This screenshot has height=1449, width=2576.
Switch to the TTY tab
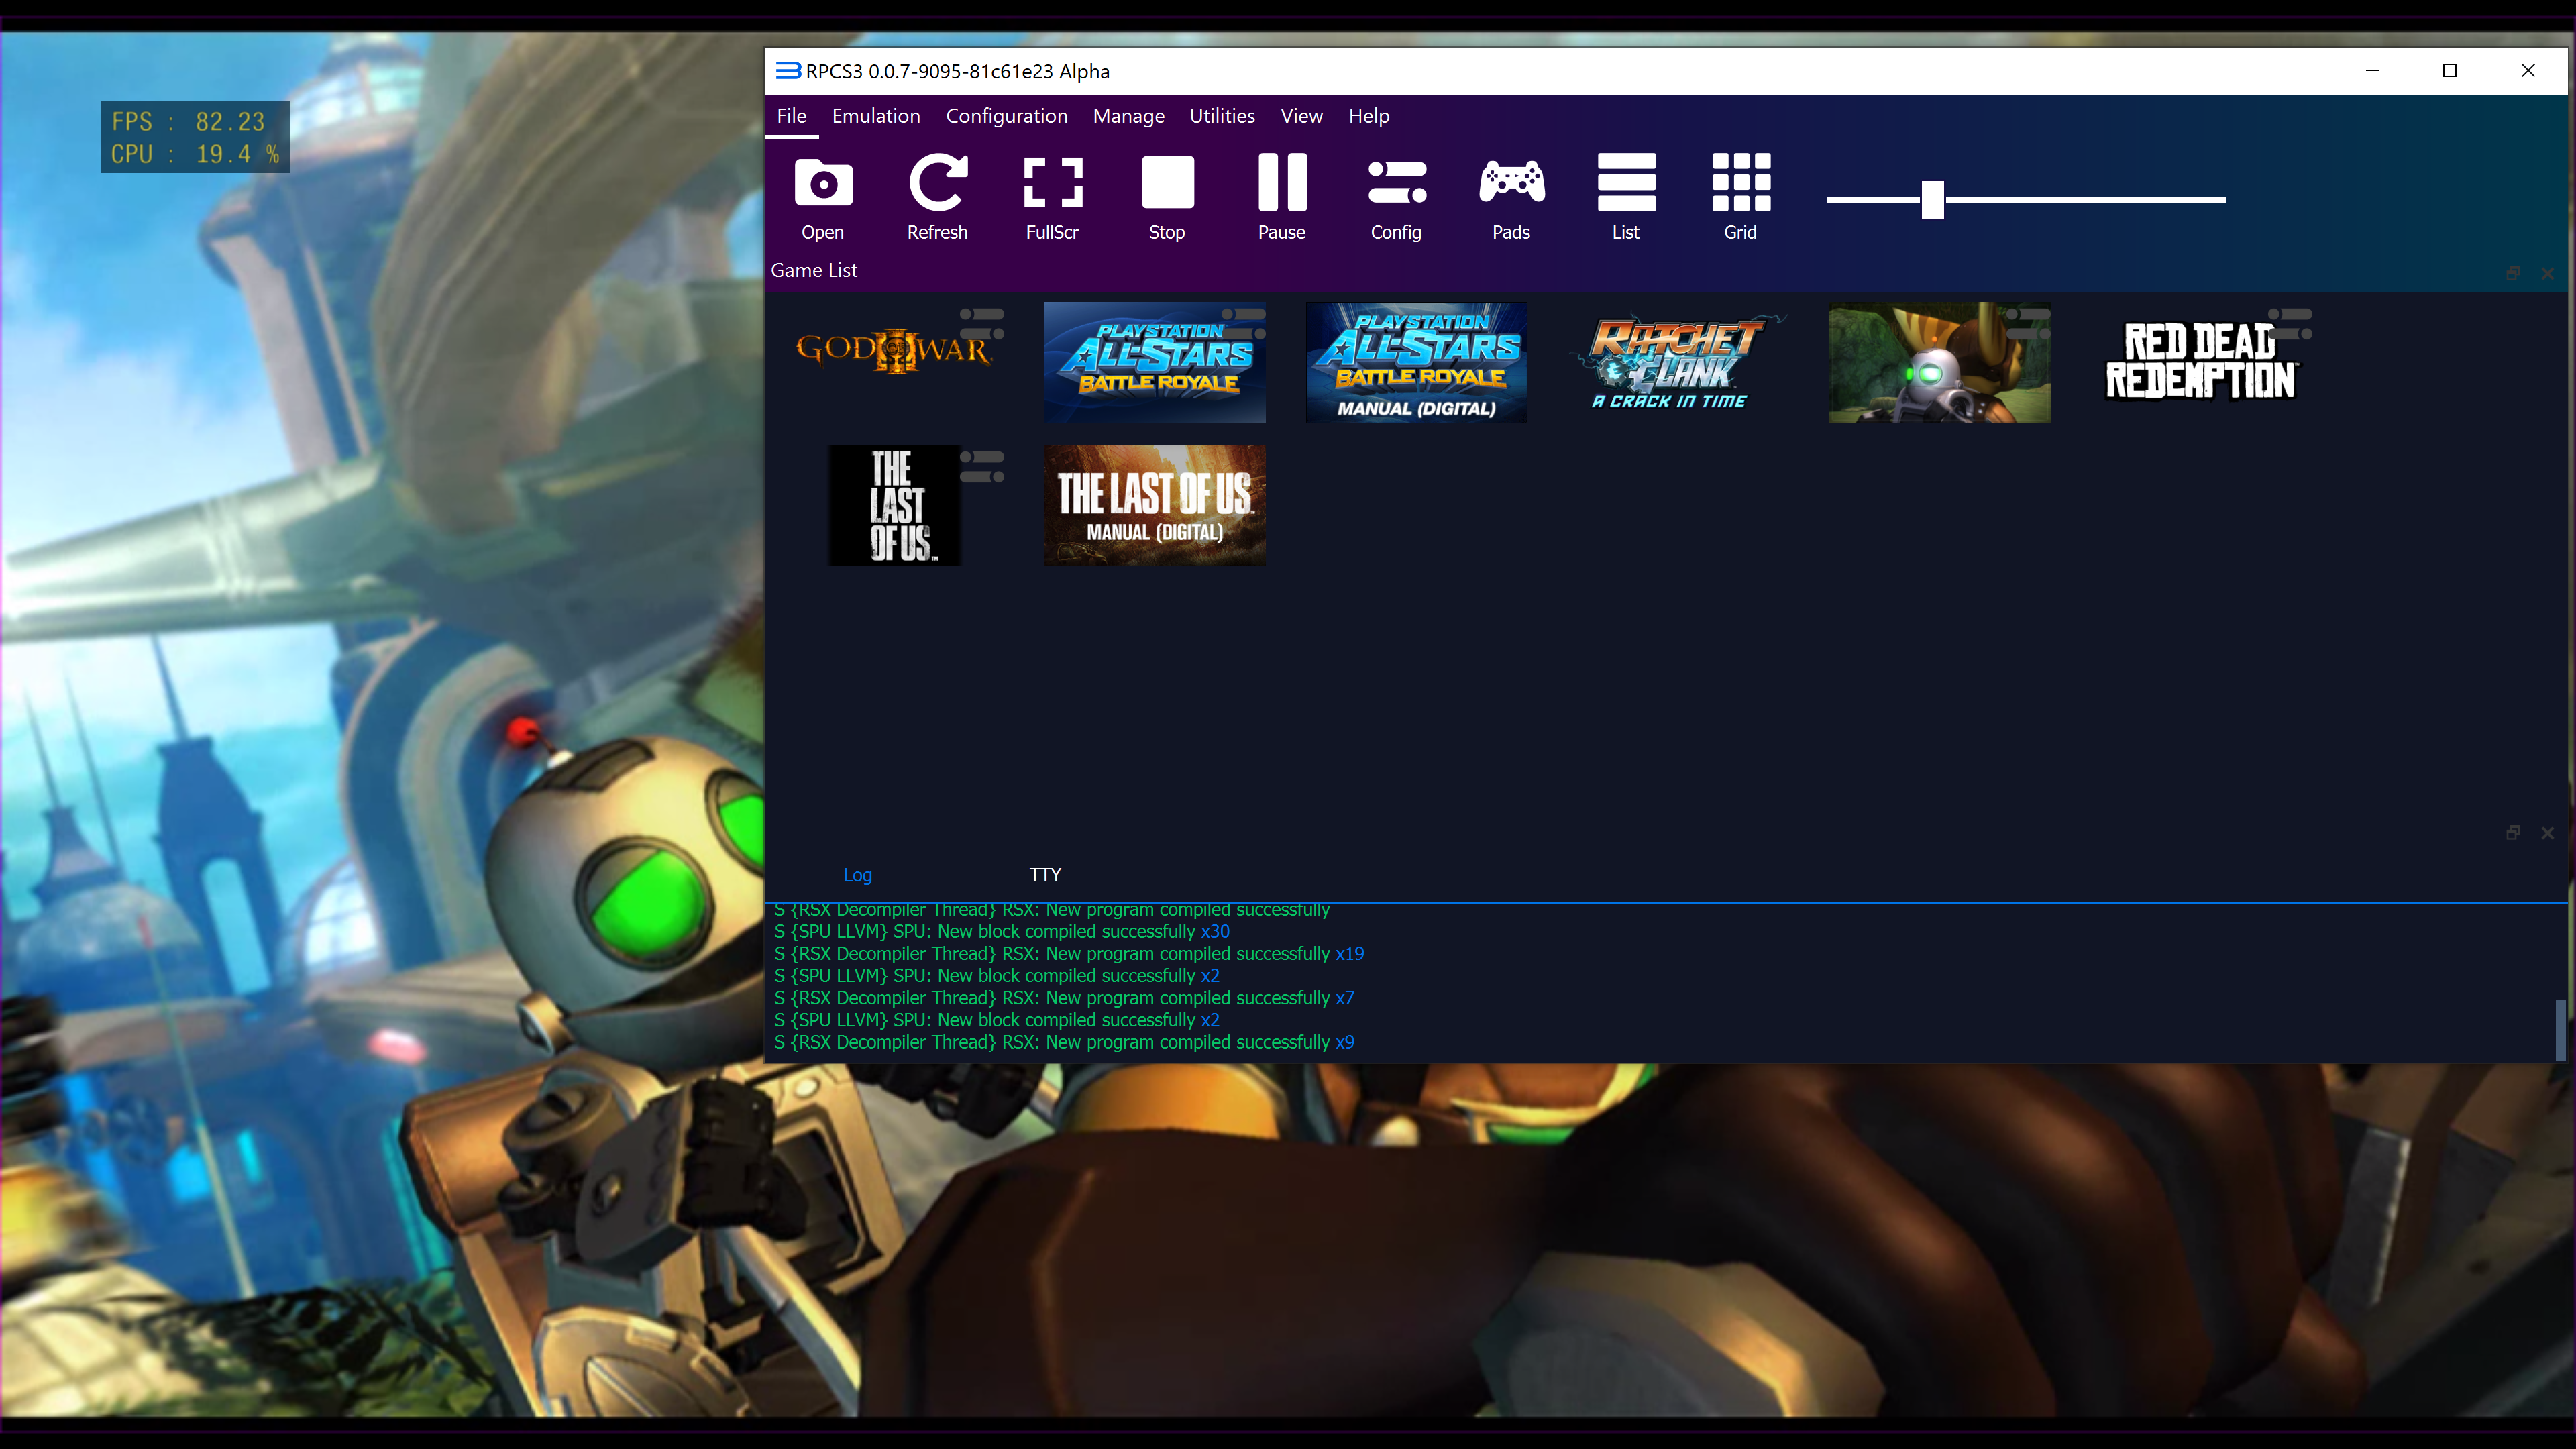click(x=1045, y=875)
